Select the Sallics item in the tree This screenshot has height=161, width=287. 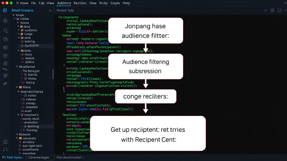point(30,62)
